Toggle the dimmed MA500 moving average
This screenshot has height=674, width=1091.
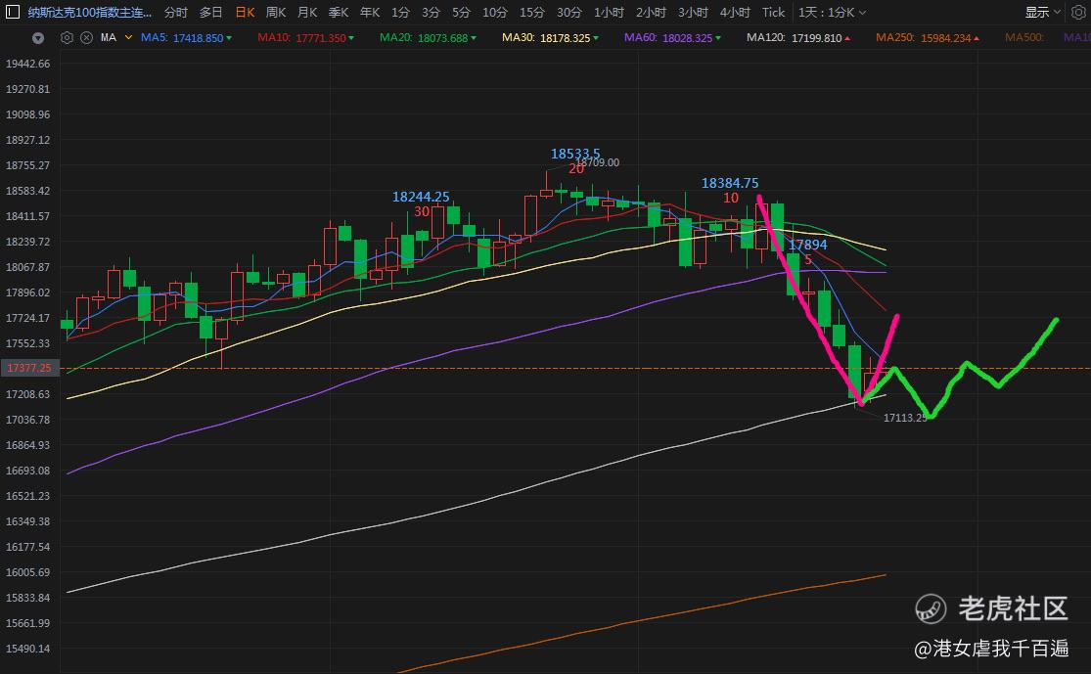coord(1024,37)
